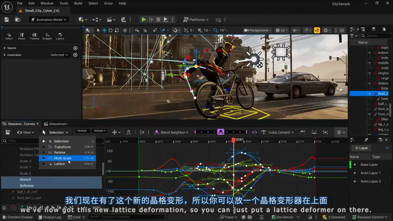This screenshot has height=221, width=393.
Task: Open the Animation Mode dropdown
Action: [x=49, y=19]
